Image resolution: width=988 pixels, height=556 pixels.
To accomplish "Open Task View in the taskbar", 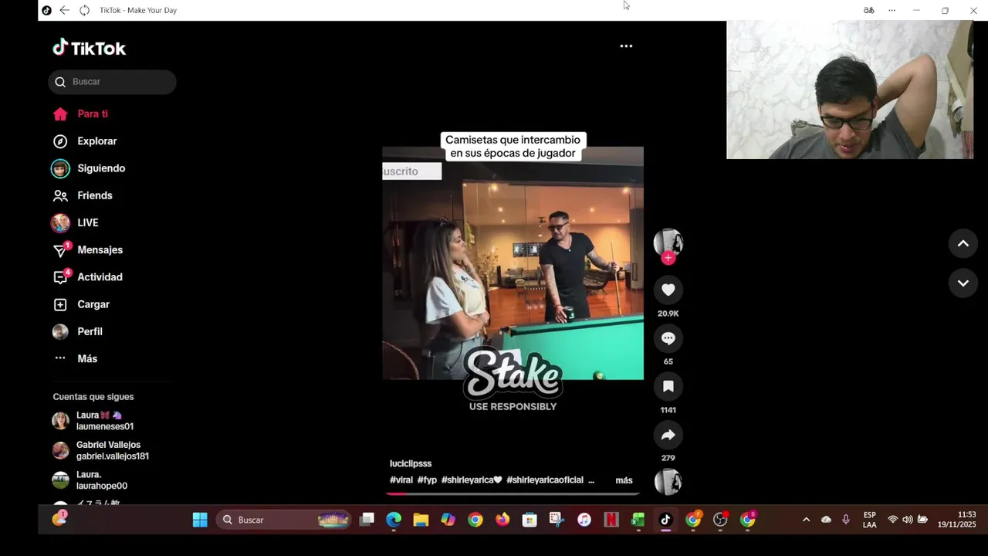I will click(367, 520).
